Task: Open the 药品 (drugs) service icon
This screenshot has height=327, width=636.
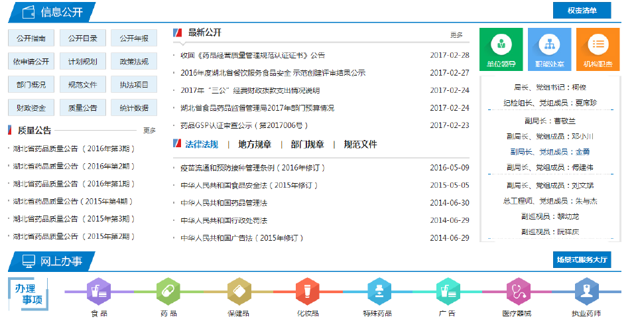Action: click(168, 291)
